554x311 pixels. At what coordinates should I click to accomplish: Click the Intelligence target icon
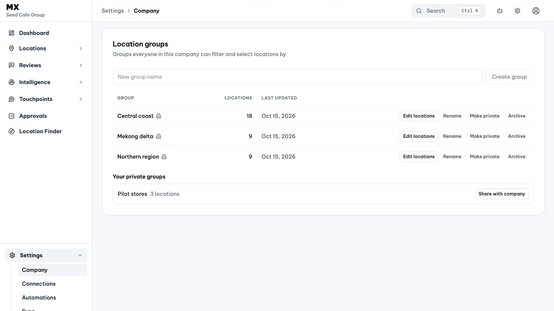[x=11, y=82]
